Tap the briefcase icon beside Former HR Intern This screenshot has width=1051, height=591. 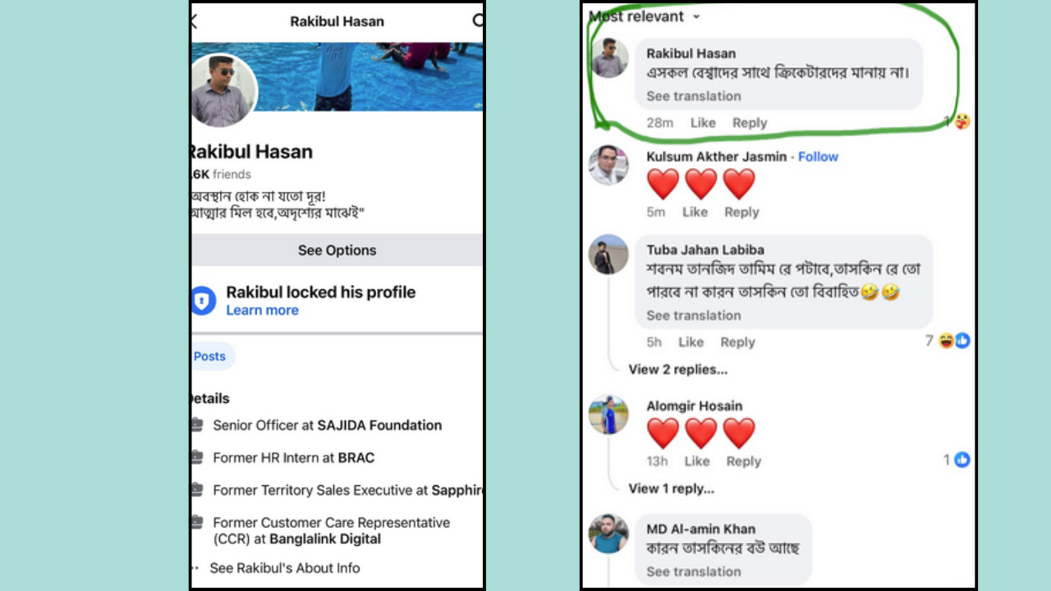point(196,457)
